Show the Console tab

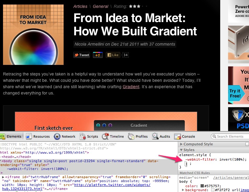click(x=184, y=136)
